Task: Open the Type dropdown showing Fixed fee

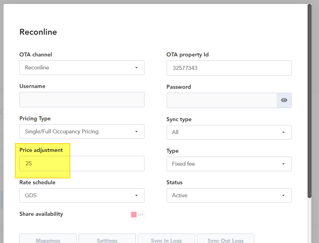Action: (229, 164)
